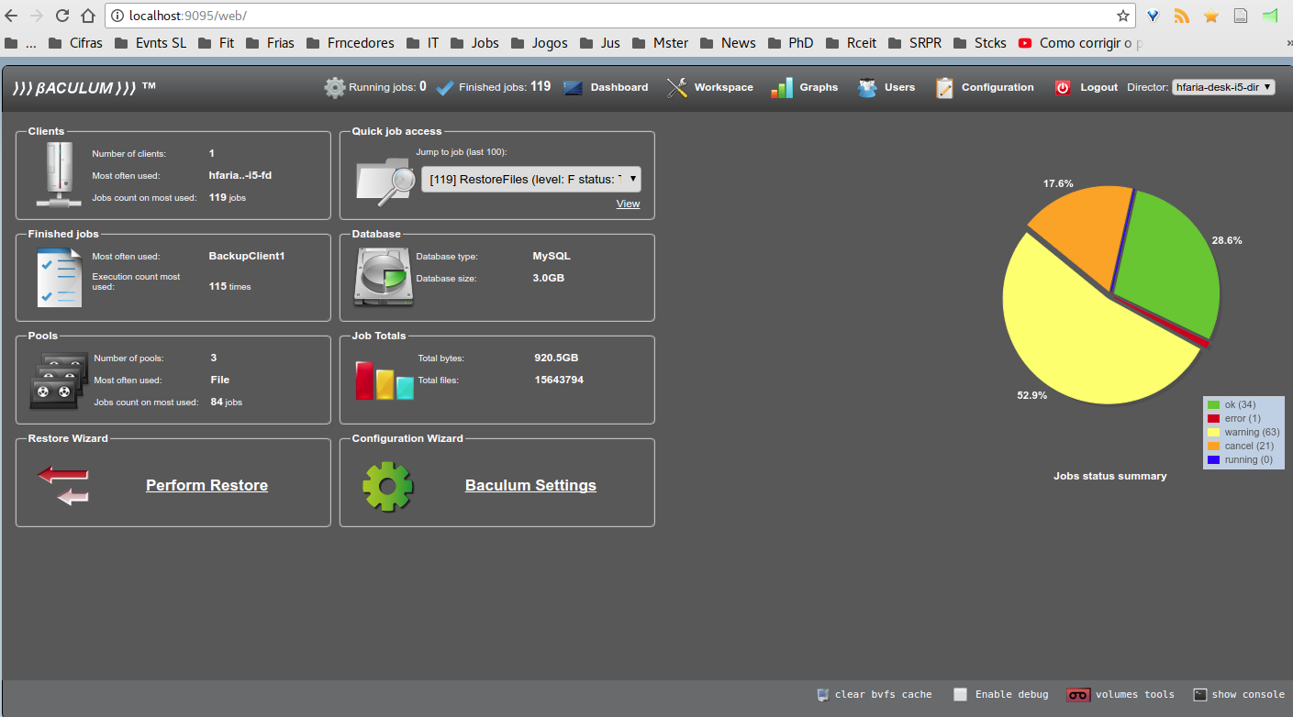Open the Perform Restore link
The image size is (1293, 717).
(x=206, y=485)
